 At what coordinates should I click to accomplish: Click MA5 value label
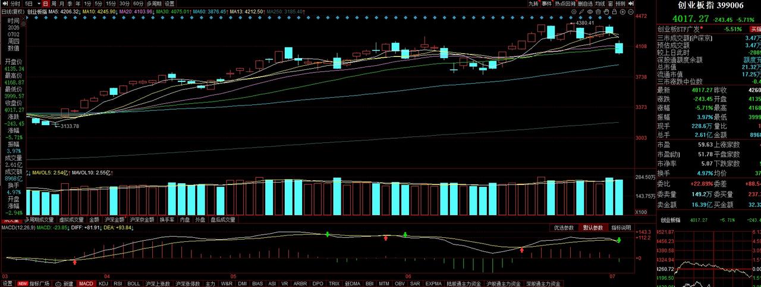[64, 11]
